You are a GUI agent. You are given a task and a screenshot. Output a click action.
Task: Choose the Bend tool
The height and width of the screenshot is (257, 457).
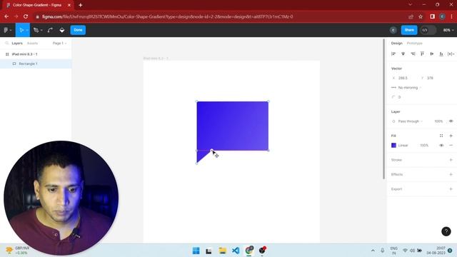point(50,30)
